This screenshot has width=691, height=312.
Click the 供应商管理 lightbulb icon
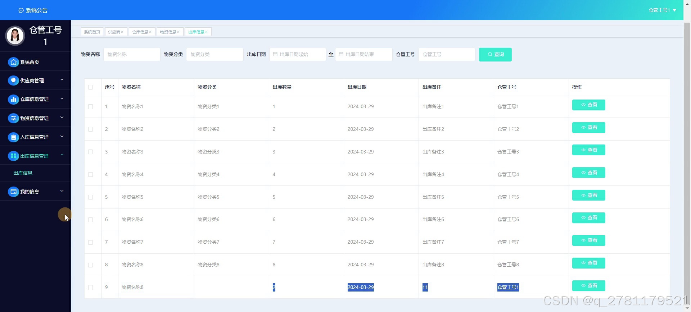pos(13,81)
